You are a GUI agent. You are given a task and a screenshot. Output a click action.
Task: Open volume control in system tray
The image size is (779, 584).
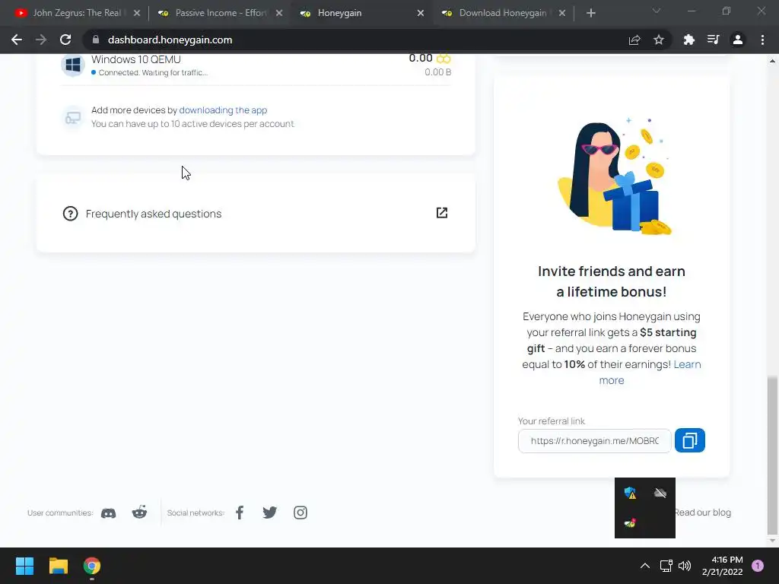[x=685, y=566]
